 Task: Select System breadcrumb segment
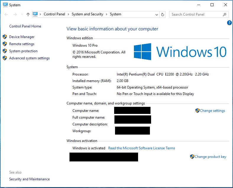pyautogui.click(x=115, y=14)
